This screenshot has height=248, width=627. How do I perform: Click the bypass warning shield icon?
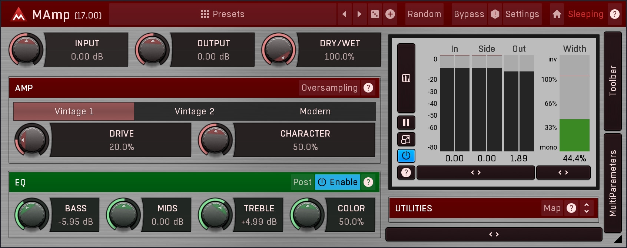[495, 14]
